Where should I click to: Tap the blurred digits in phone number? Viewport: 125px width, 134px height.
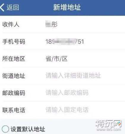[64, 41]
